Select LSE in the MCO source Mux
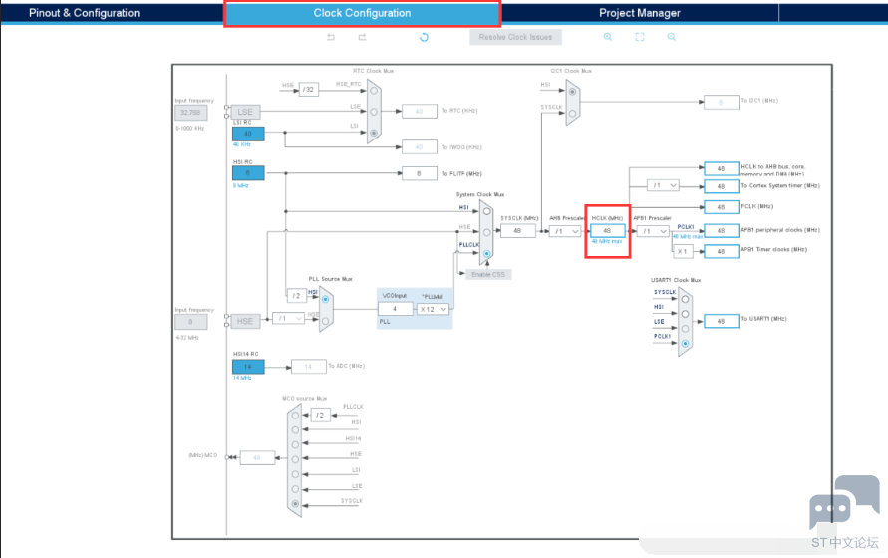The image size is (888, 558). click(295, 489)
